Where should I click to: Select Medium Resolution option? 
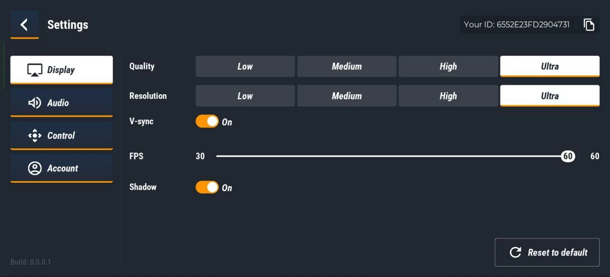tap(346, 96)
